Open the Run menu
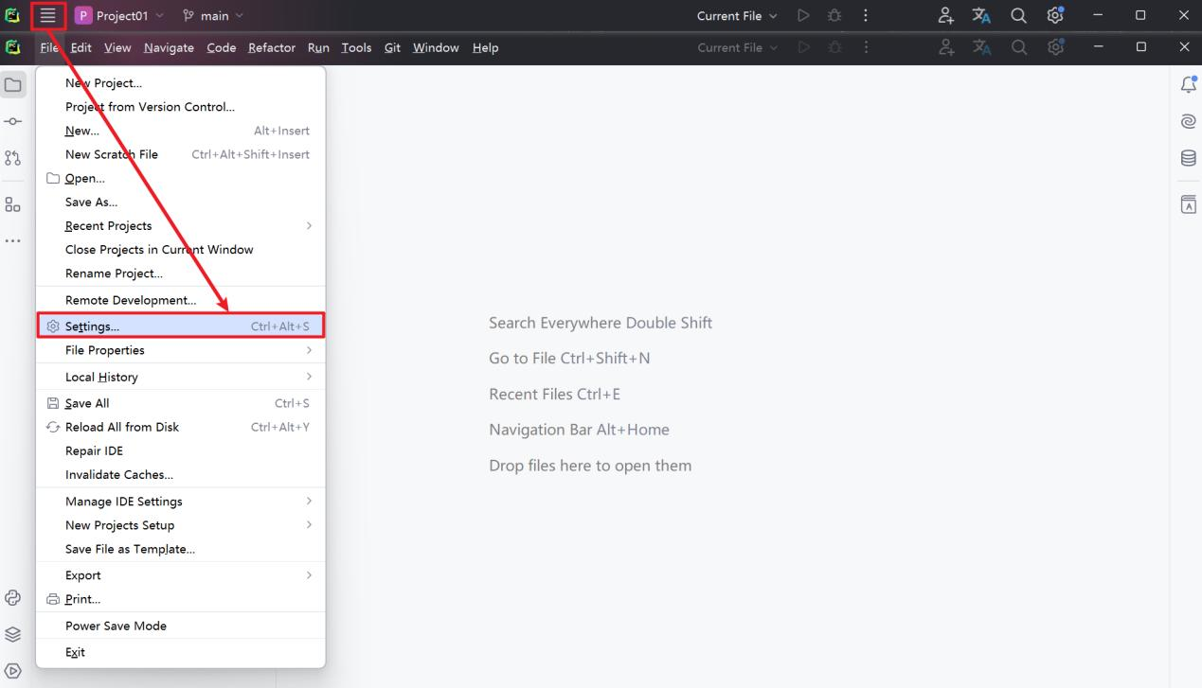This screenshot has height=688, width=1202. [318, 47]
